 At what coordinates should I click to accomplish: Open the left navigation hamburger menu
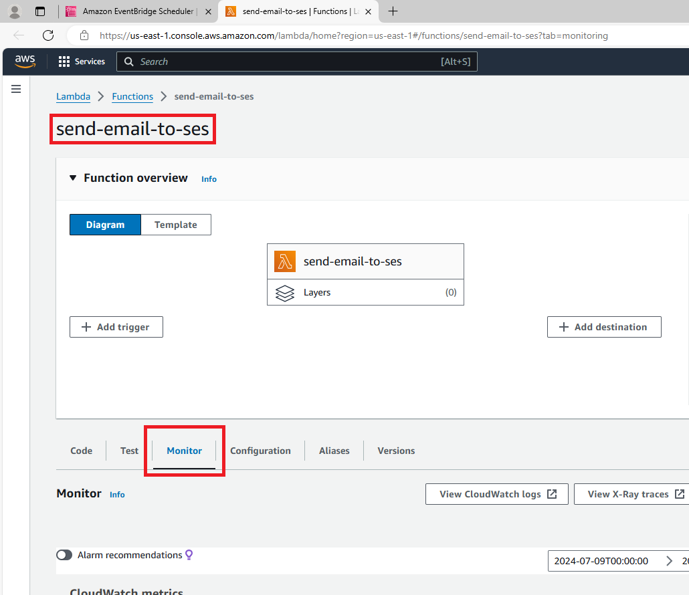coord(16,89)
